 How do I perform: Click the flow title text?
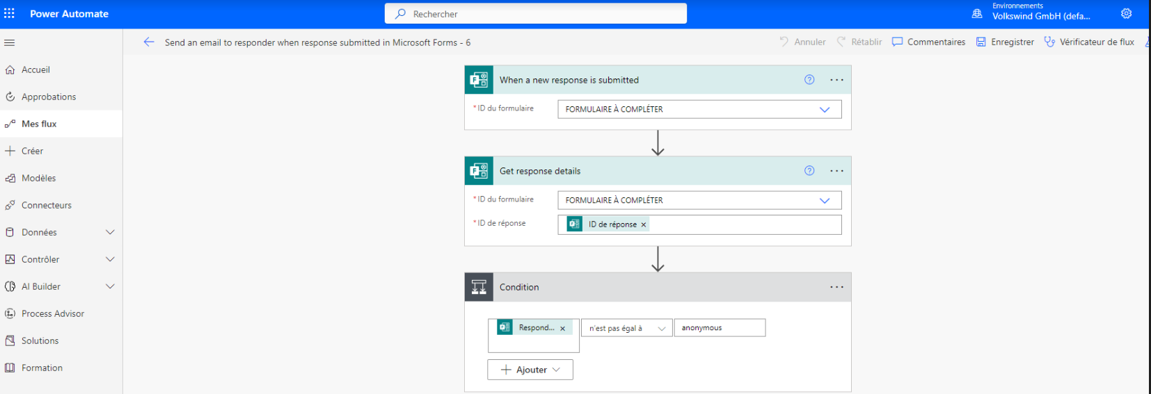(x=317, y=42)
